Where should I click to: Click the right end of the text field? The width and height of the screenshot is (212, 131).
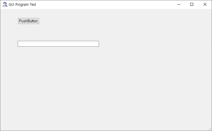98,44
